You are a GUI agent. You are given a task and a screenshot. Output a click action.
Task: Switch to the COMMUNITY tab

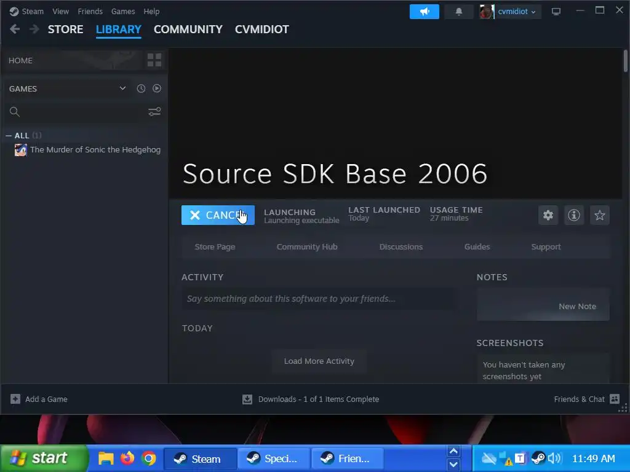point(188,29)
